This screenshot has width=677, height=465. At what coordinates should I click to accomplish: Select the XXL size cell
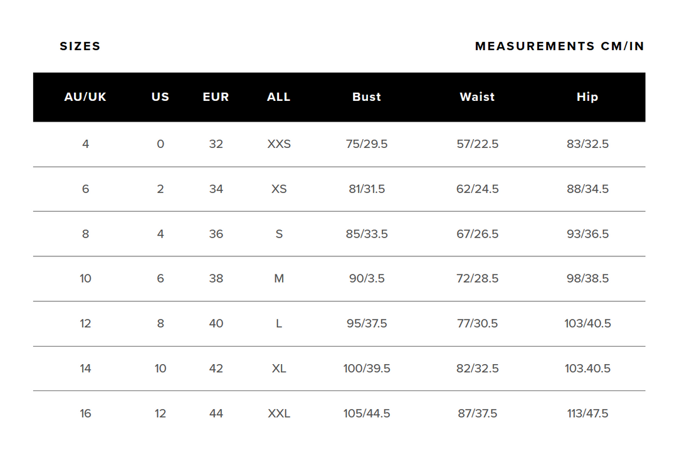click(279, 414)
